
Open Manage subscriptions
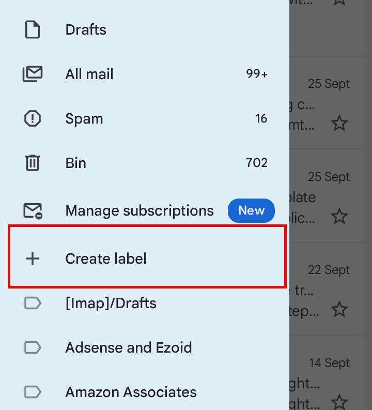pos(145,211)
